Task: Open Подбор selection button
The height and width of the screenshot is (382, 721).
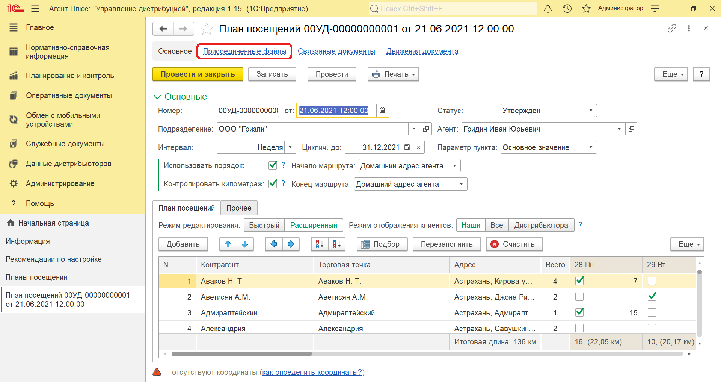Action: [x=382, y=244]
